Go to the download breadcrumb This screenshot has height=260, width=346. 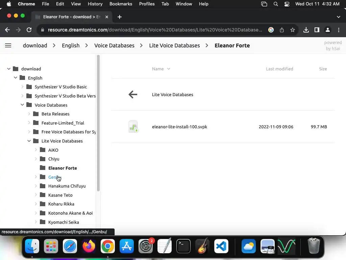pos(35,46)
